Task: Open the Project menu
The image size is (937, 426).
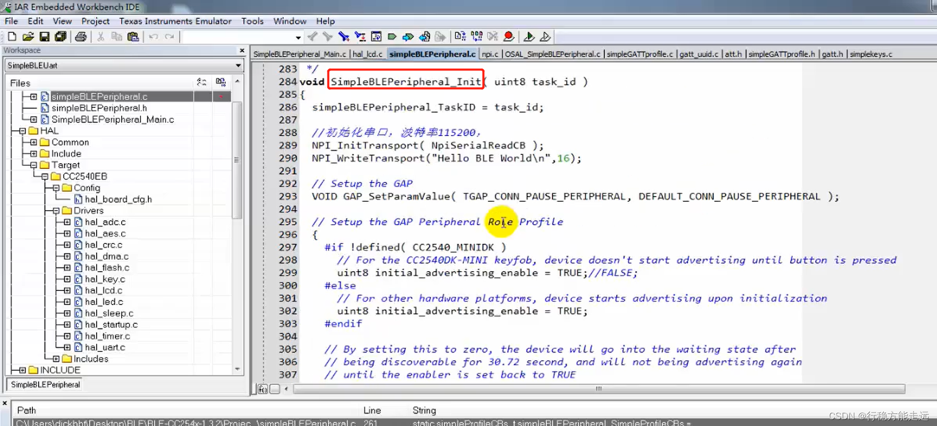Action: (x=95, y=21)
